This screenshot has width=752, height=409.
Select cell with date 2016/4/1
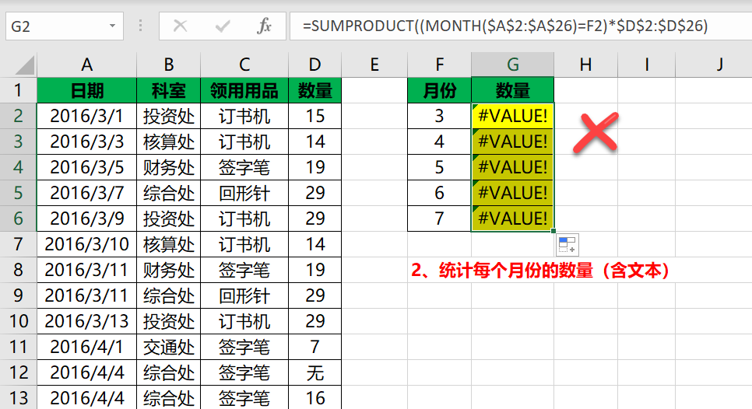tap(87, 347)
